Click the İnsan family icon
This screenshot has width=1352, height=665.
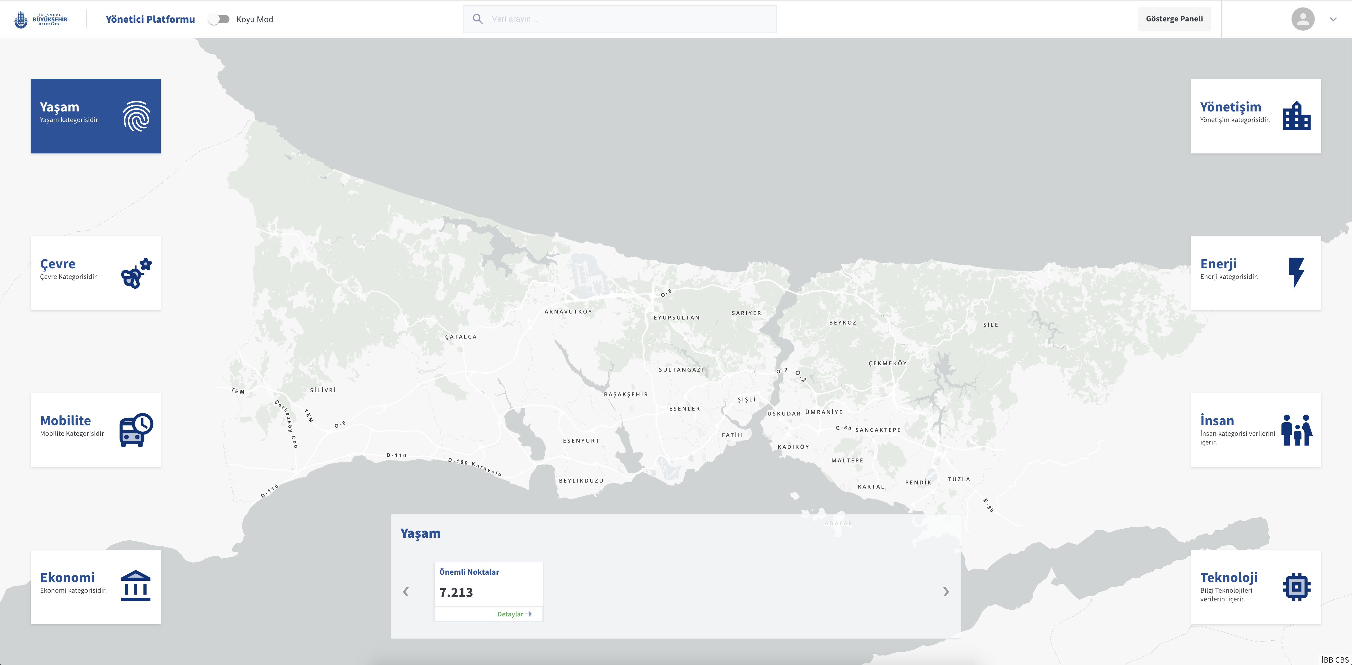coord(1296,430)
